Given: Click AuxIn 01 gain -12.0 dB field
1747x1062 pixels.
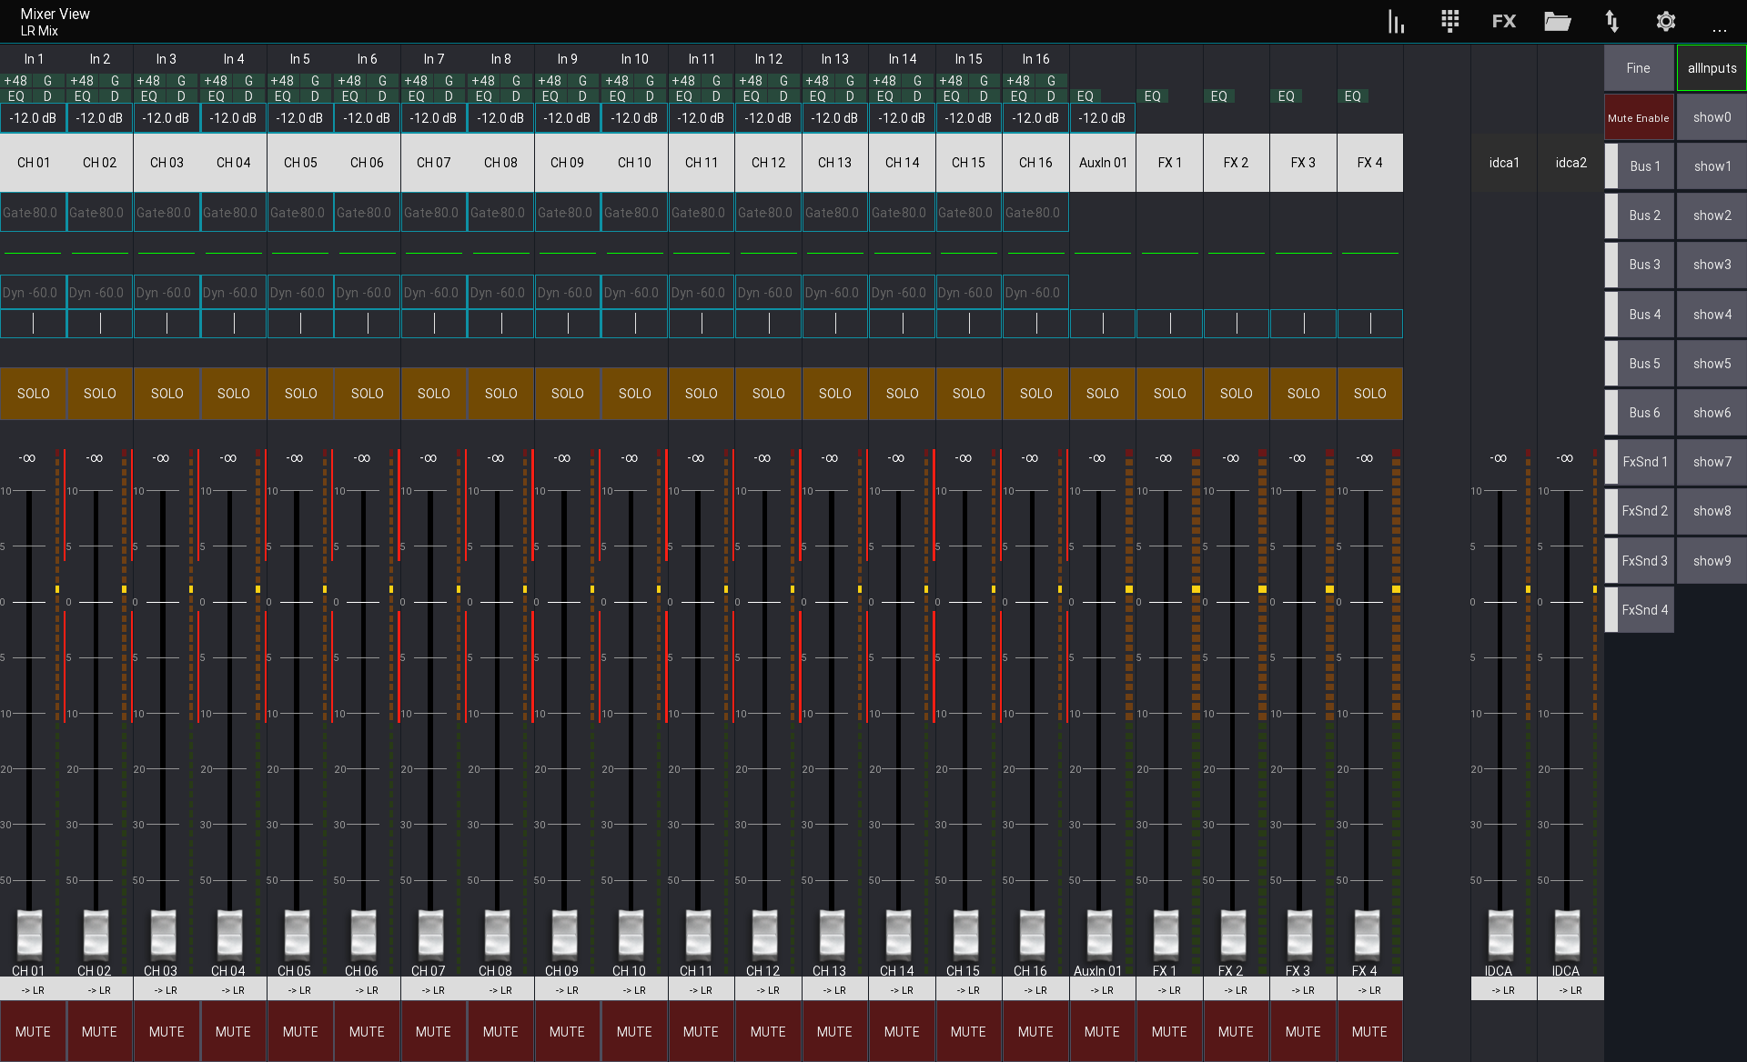Looking at the screenshot, I should 1102,118.
